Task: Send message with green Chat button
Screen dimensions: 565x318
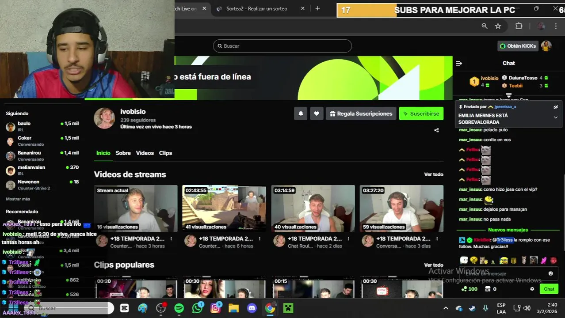Action: tap(549, 289)
